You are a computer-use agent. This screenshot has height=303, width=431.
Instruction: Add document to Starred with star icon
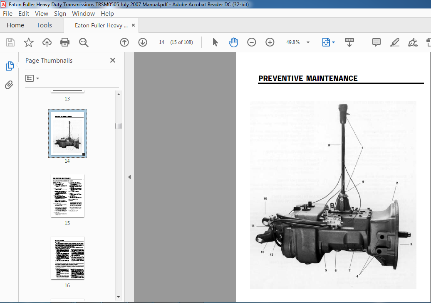tap(29, 42)
